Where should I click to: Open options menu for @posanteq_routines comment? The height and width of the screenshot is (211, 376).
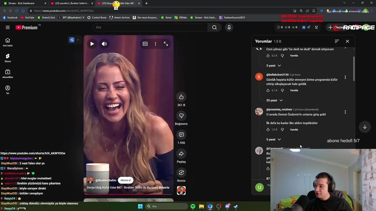(x=345, y=112)
